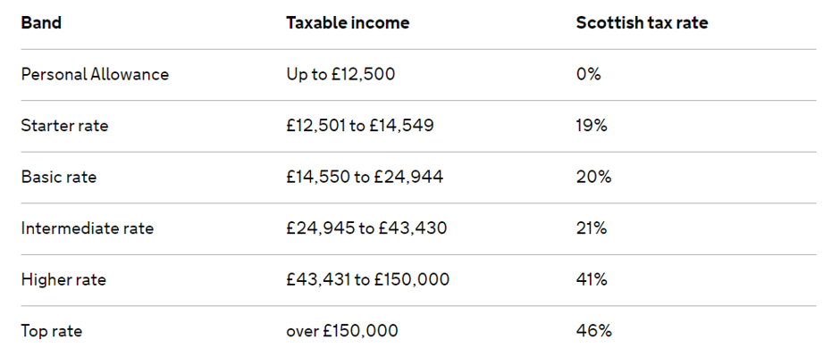
Task: Select the Basic rate band cell
Action: click(x=59, y=177)
